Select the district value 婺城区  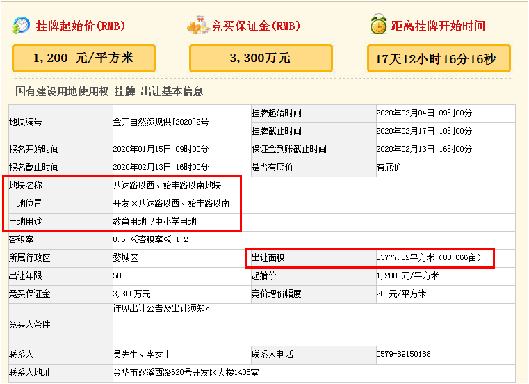[x=126, y=258]
